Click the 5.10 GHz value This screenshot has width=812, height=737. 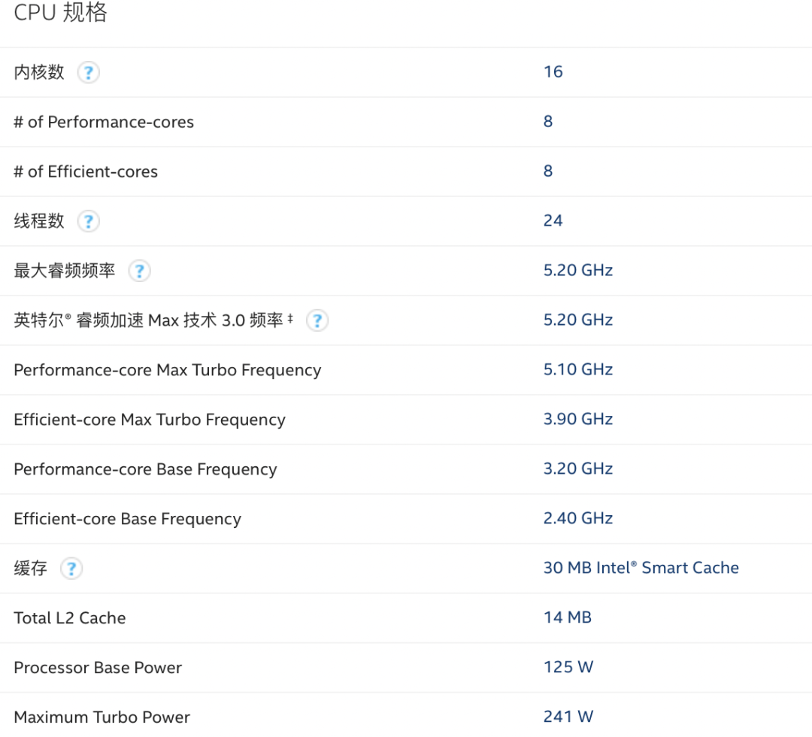pos(577,369)
